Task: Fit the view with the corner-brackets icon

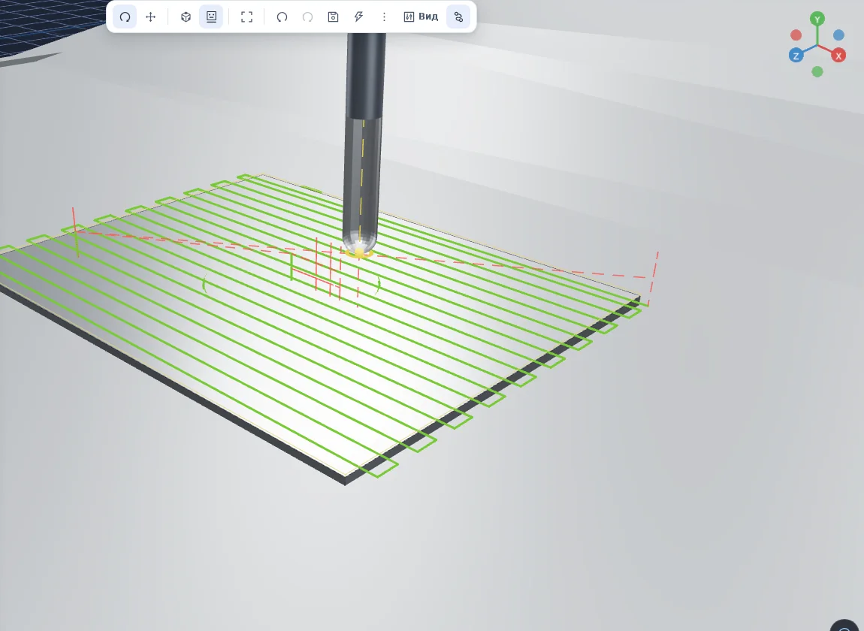Action: [x=247, y=17]
